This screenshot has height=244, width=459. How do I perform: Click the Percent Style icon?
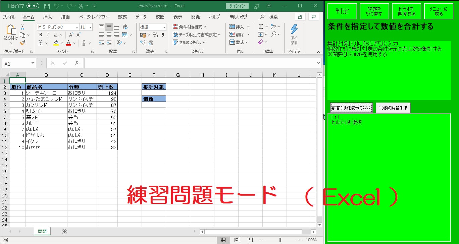click(x=155, y=35)
